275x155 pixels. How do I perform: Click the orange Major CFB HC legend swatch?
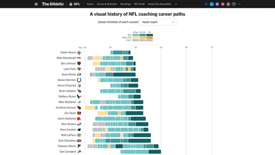click(150, 38)
